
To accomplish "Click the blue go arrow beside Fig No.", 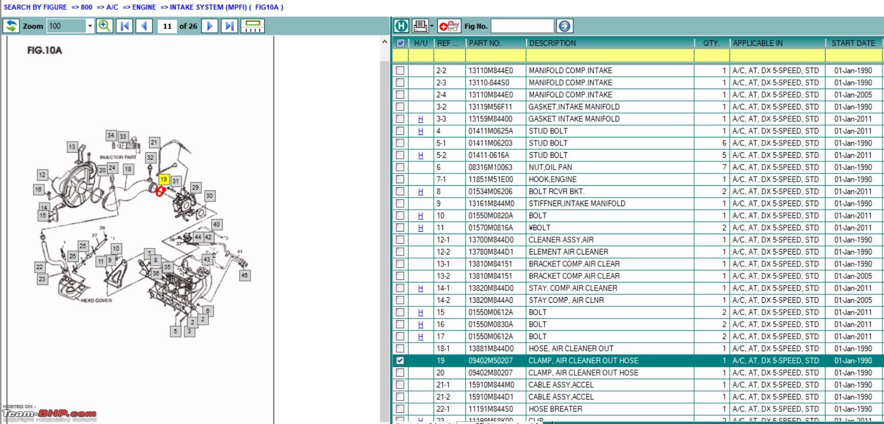I will 565,26.
